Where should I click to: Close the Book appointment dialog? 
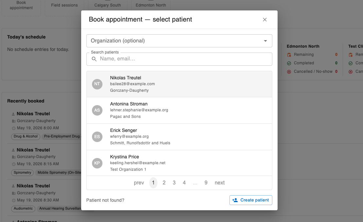(264, 20)
